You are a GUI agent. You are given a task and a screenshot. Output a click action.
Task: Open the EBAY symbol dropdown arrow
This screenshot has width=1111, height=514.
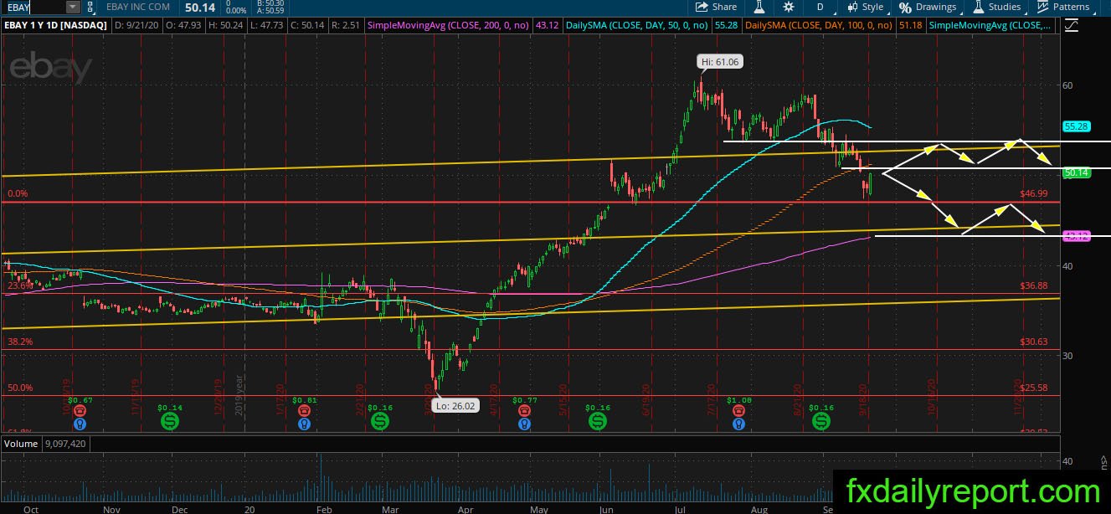[71, 7]
